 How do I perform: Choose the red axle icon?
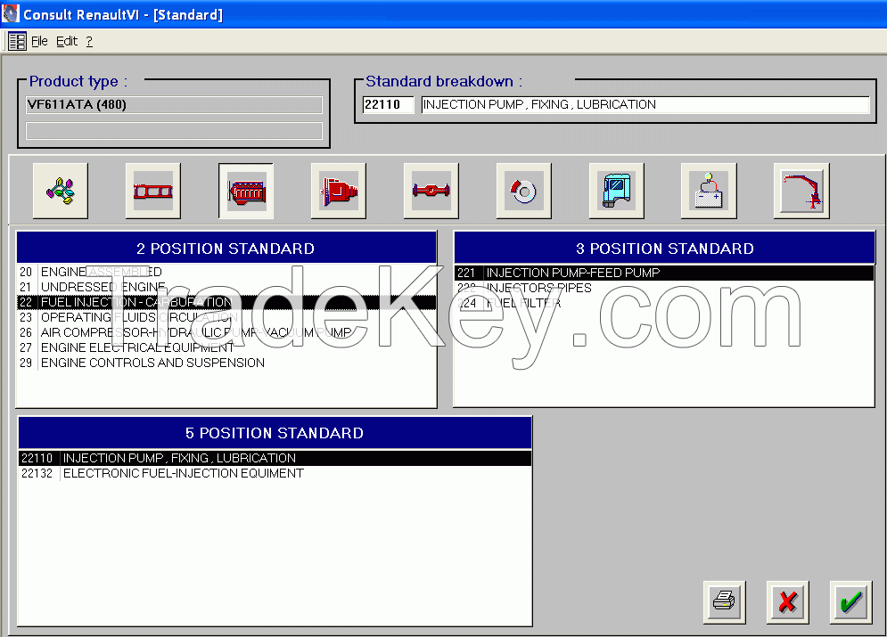point(431,191)
